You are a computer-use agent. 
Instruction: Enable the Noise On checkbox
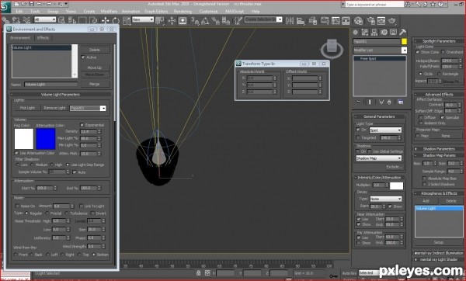pos(17,206)
